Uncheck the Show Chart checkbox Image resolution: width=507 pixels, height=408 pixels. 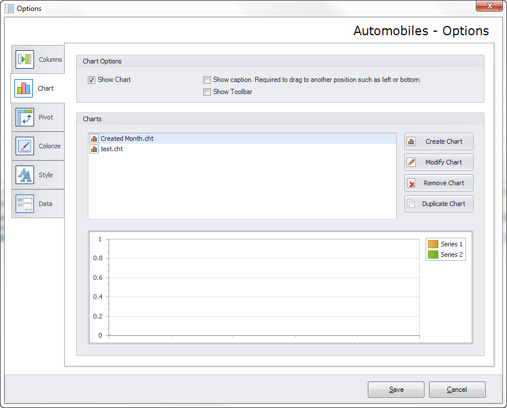[x=91, y=80]
